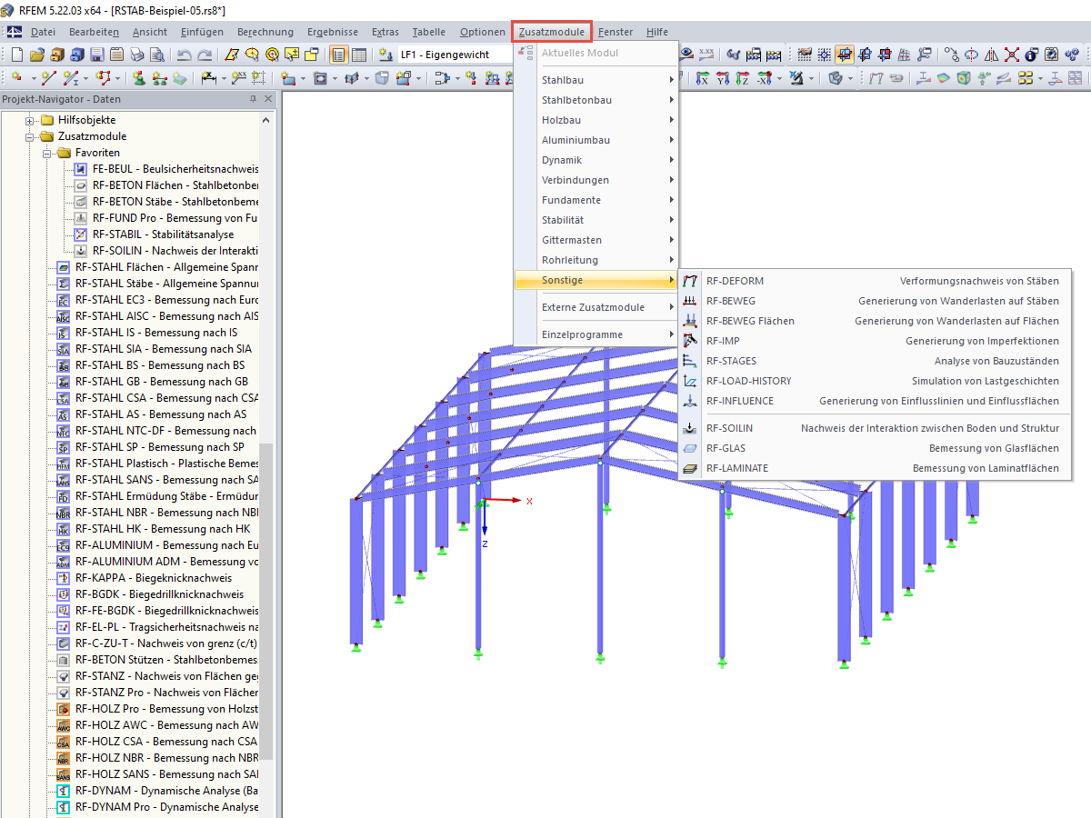Open RF-DEFORM module icon in submenu

(x=690, y=281)
